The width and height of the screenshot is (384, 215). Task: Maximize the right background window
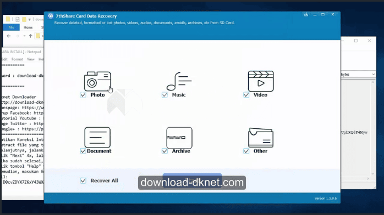[356, 41]
